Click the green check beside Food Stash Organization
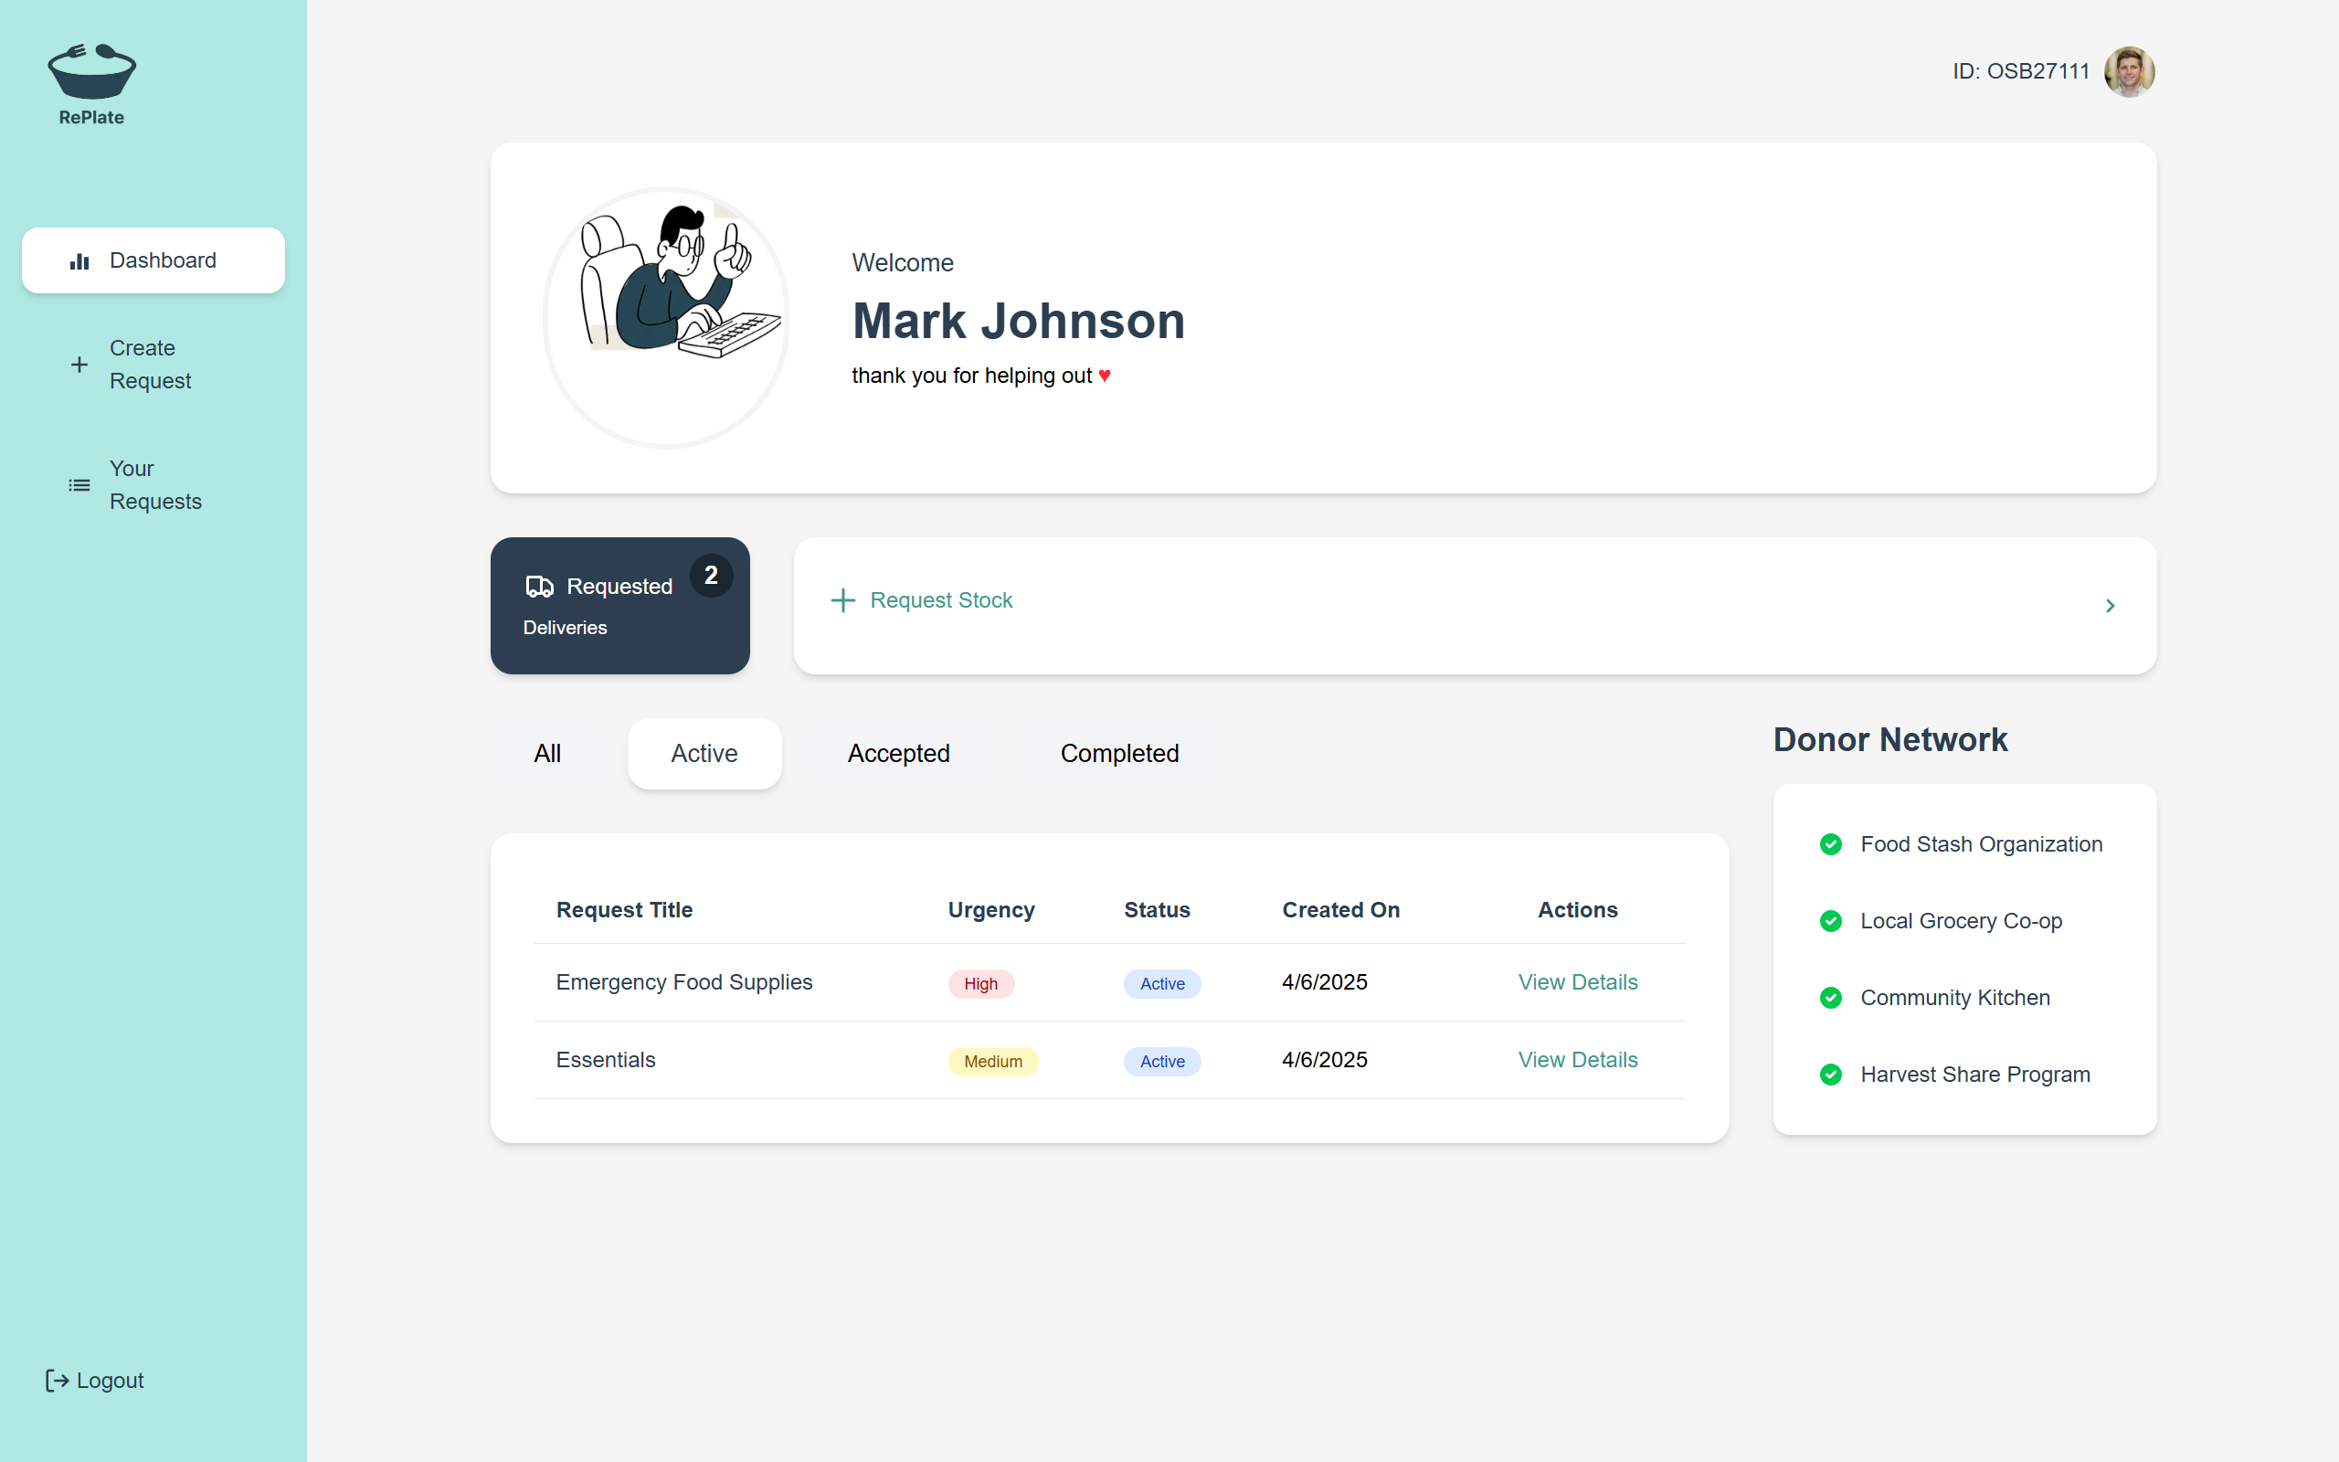Image resolution: width=2339 pixels, height=1462 pixels. [1831, 844]
